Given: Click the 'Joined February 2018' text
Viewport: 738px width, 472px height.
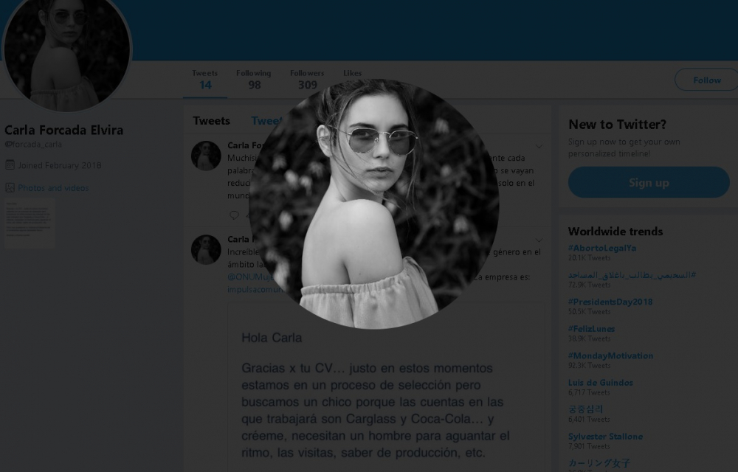Looking at the screenshot, I should coord(59,165).
